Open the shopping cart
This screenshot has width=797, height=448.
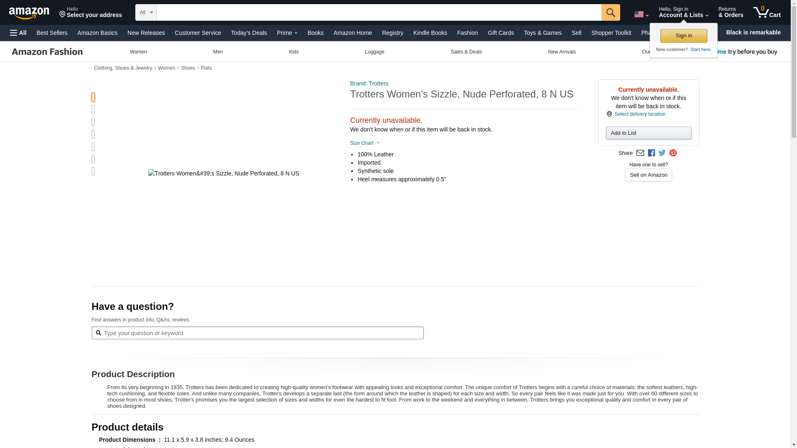click(767, 12)
